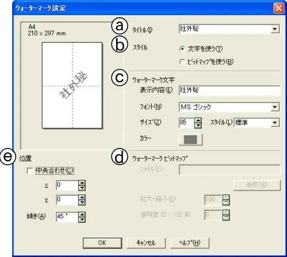
Task: Click the watermark page preview
Action: coord(72,85)
